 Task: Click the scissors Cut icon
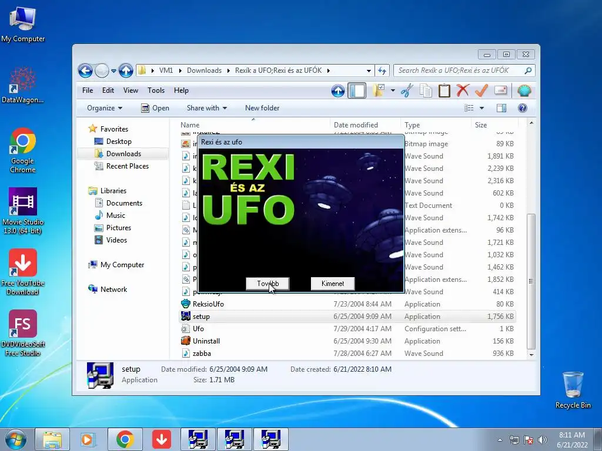[407, 91]
